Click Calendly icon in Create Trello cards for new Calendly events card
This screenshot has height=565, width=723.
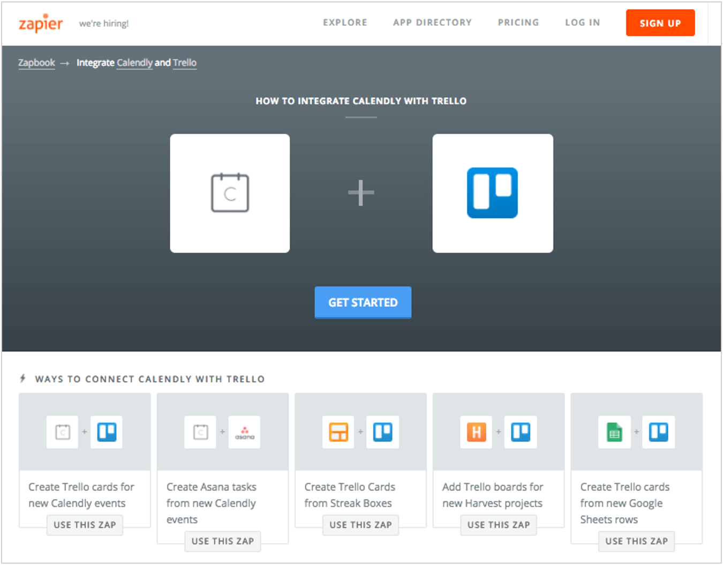tap(63, 432)
